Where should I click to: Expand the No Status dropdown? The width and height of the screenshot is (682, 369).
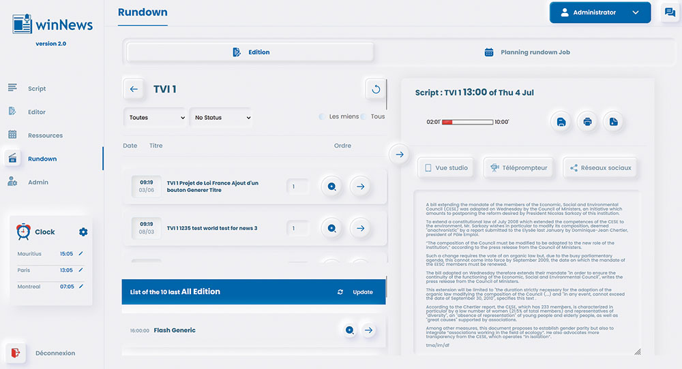pos(222,118)
